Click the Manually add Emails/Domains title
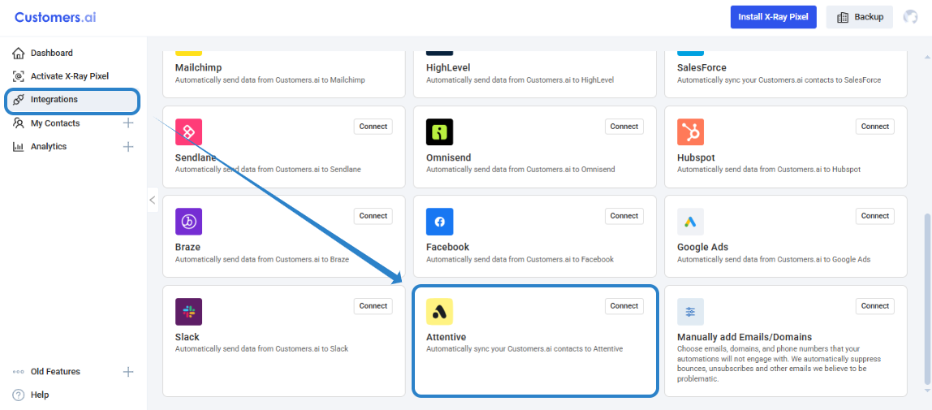Screen dimensions: 932x410 point(744,337)
